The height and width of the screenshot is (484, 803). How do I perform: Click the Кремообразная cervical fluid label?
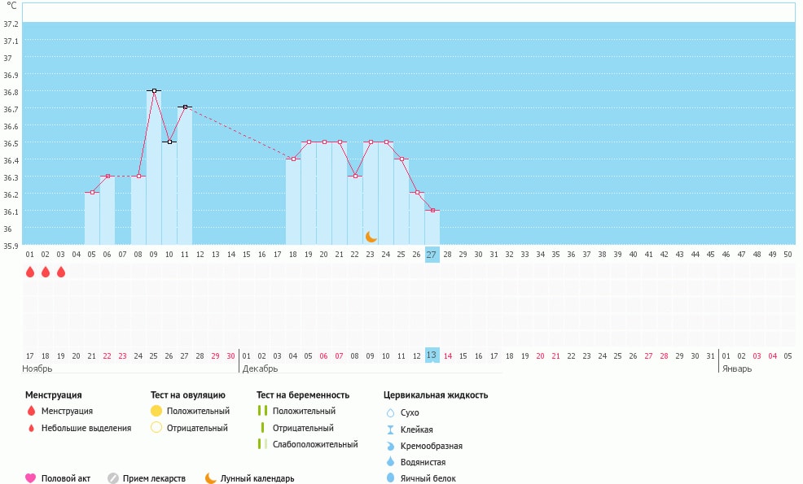(432, 446)
